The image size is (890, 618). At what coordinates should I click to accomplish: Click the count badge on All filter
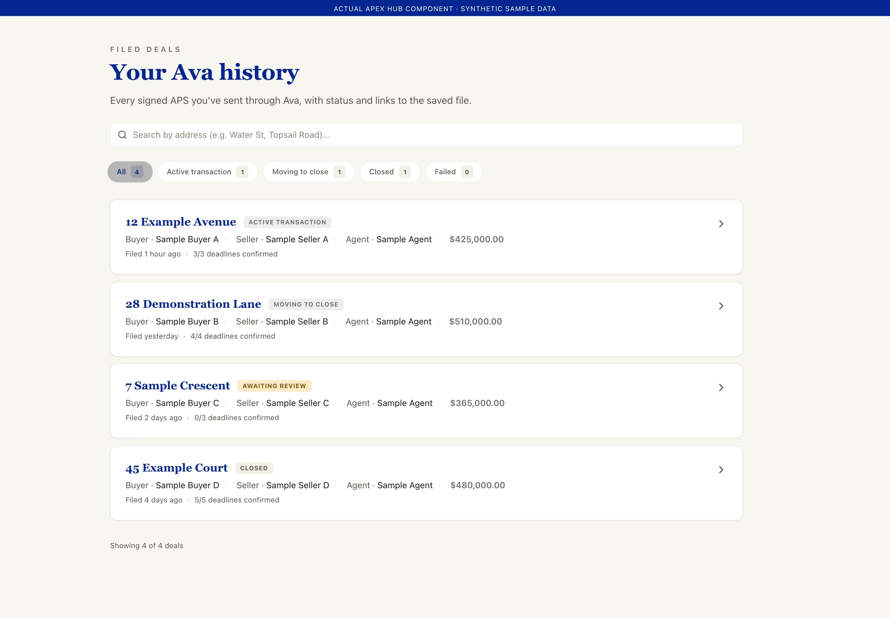pos(137,172)
